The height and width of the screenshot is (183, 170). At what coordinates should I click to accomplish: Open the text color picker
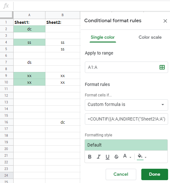click(x=125, y=156)
